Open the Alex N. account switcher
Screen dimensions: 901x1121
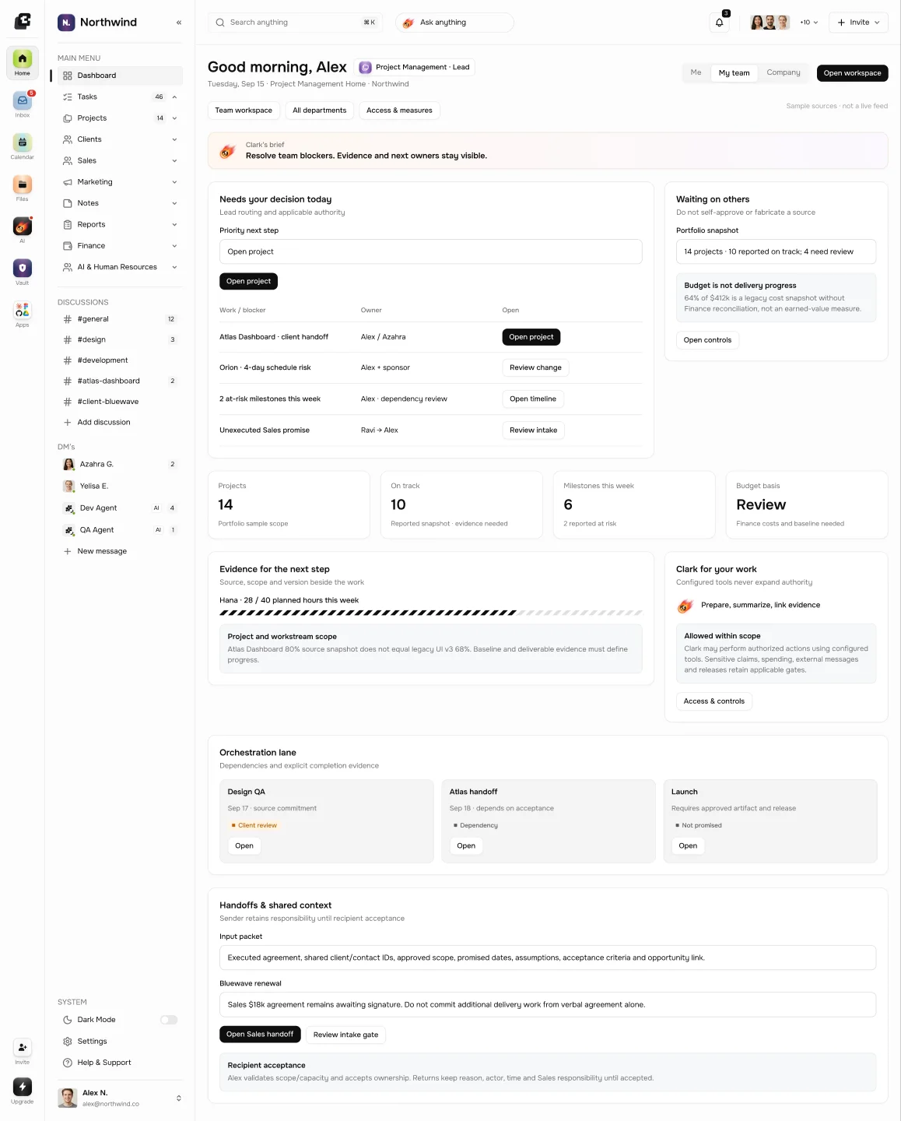point(120,1098)
